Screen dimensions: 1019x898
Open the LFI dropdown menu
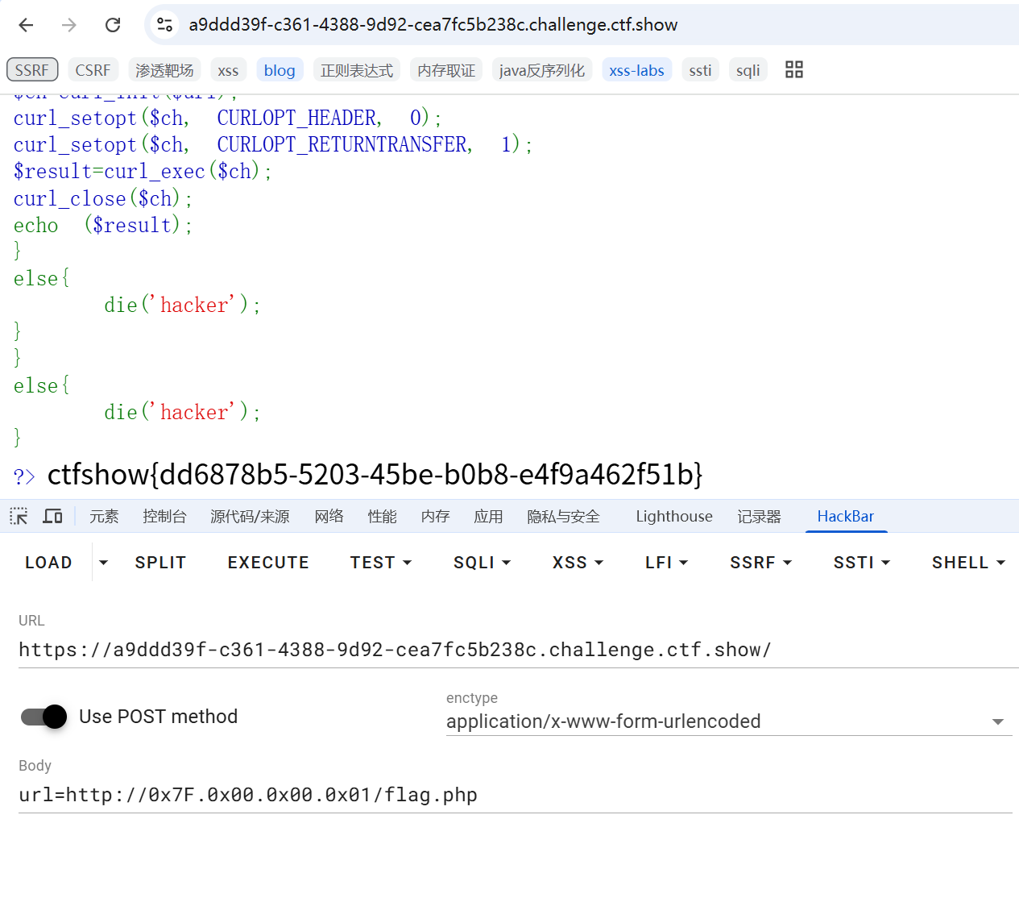click(666, 563)
